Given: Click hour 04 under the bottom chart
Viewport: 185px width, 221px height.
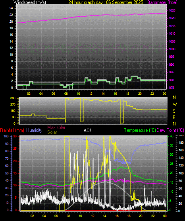Looking at the screenshot, I should [x=44, y=216].
